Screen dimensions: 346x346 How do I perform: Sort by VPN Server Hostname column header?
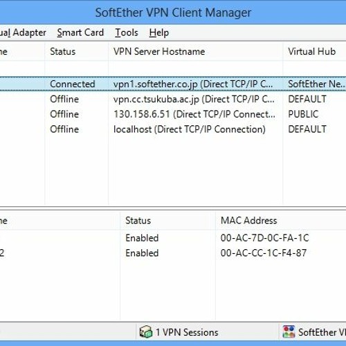(196, 51)
